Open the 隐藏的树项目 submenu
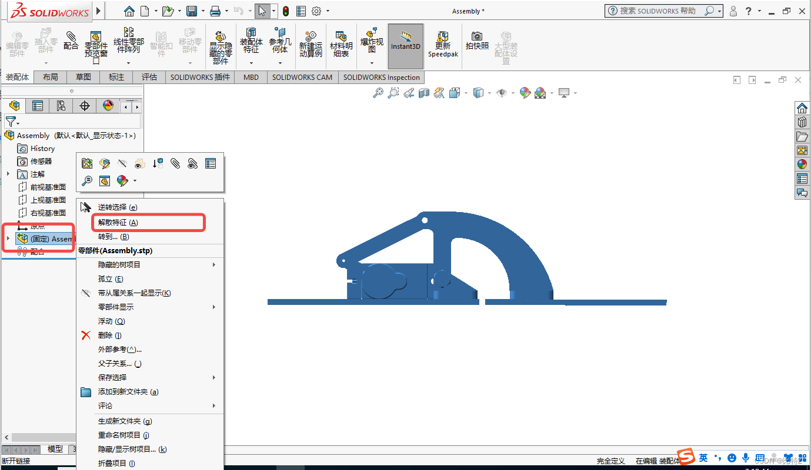Image resolution: width=811 pixels, height=470 pixels. (x=150, y=265)
